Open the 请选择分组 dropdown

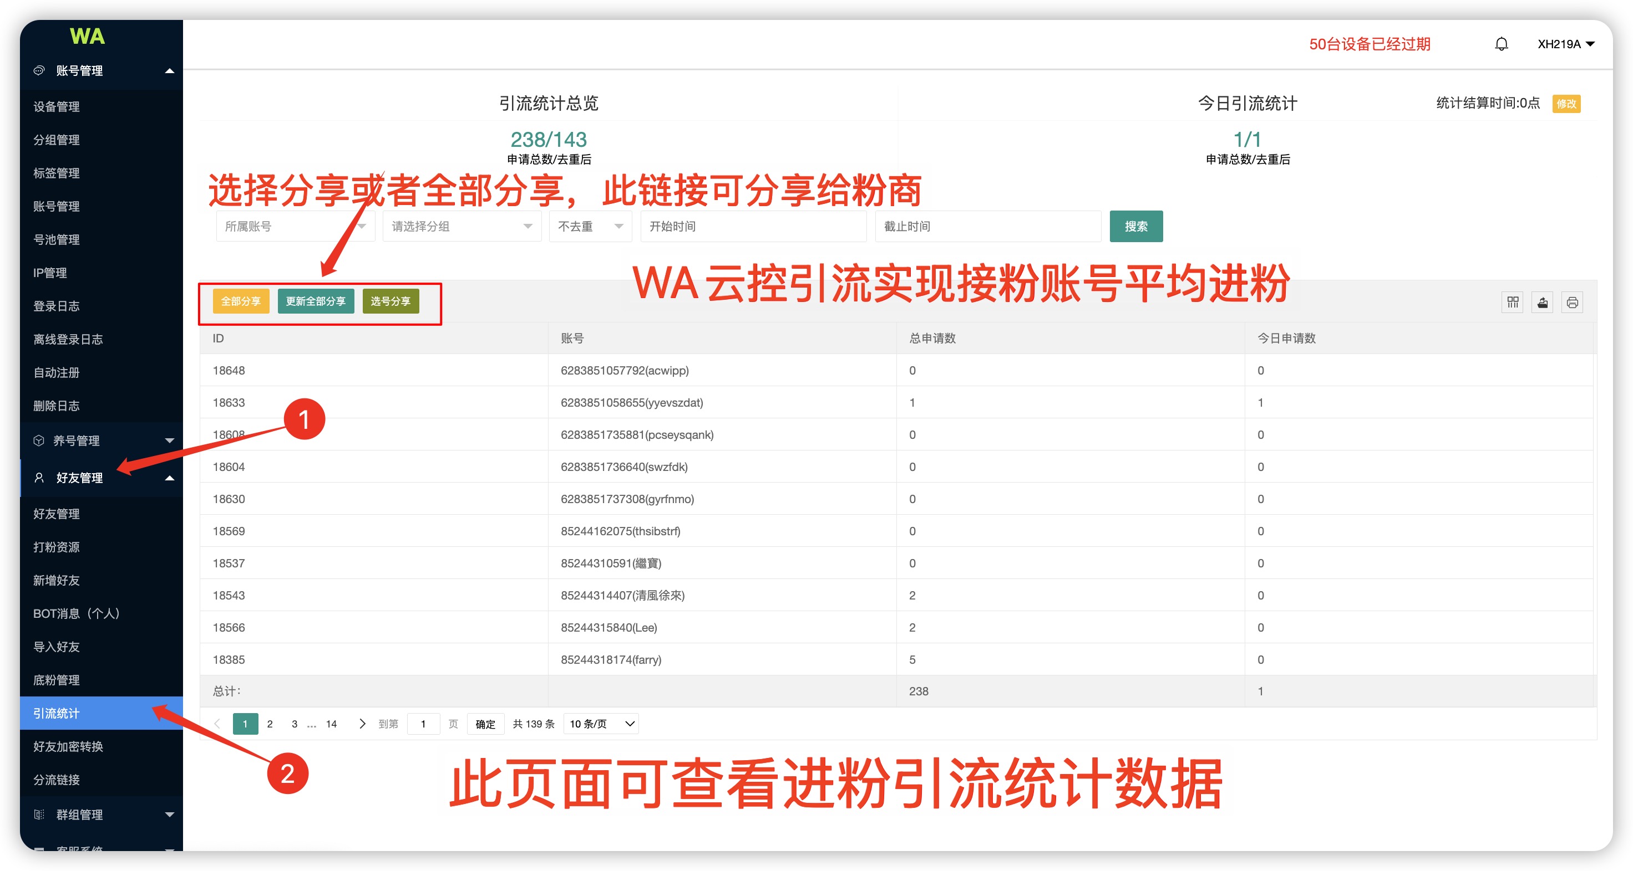(461, 226)
